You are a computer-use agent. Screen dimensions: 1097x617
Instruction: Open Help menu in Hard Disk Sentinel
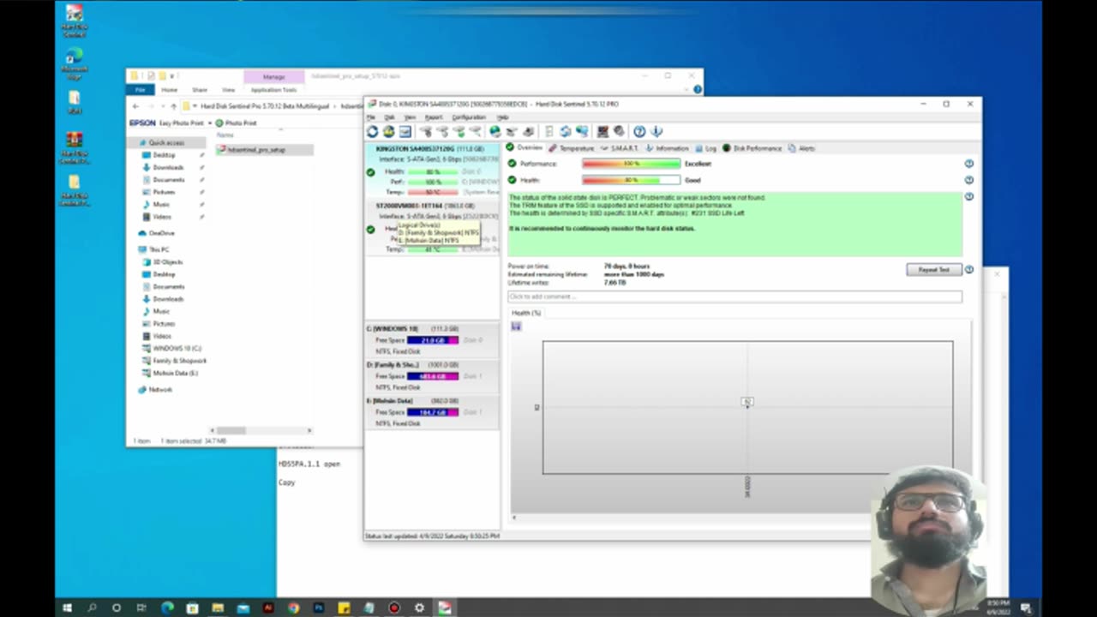tap(503, 117)
